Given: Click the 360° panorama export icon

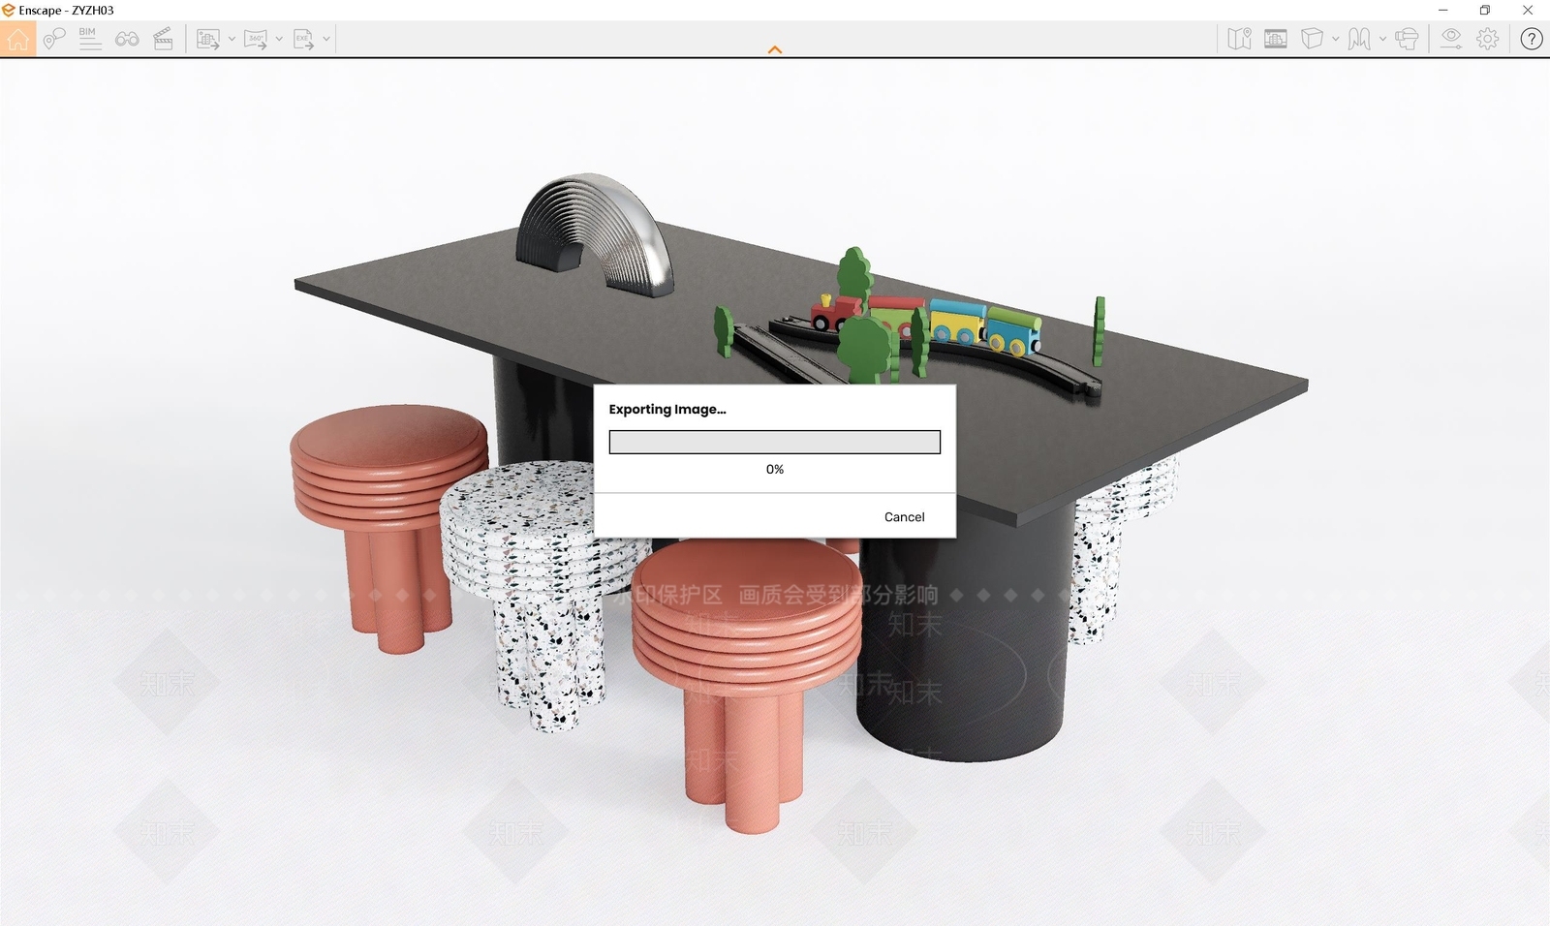Looking at the screenshot, I should click(256, 39).
